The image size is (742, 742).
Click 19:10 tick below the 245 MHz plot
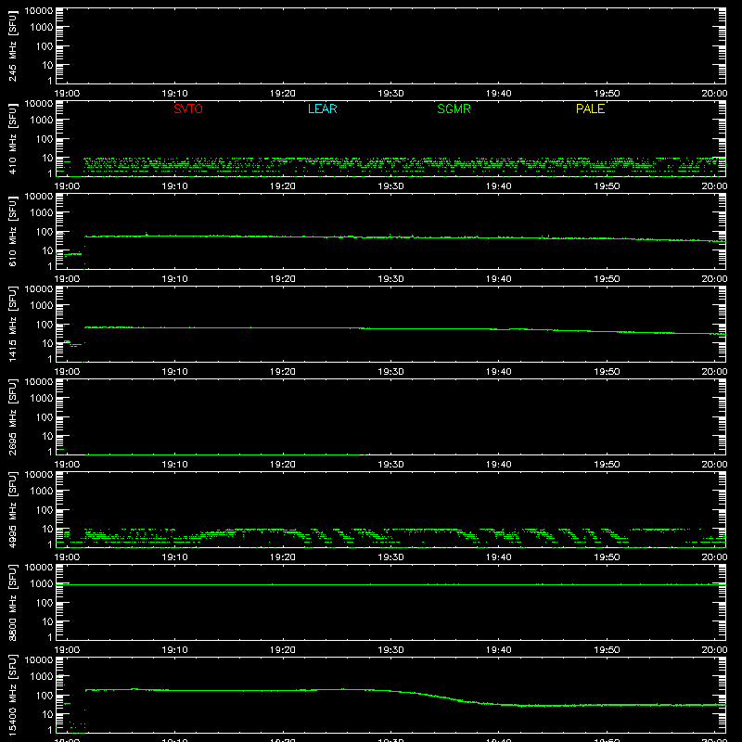click(174, 94)
